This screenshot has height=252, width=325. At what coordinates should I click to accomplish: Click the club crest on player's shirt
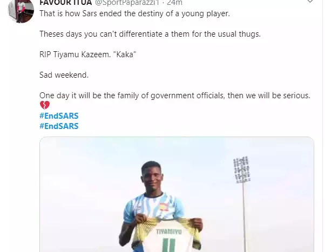click(x=164, y=207)
